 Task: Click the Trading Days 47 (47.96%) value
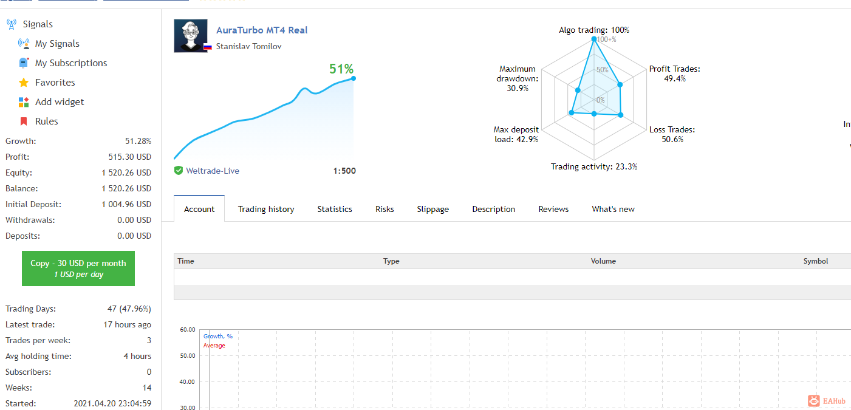tap(129, 309)
